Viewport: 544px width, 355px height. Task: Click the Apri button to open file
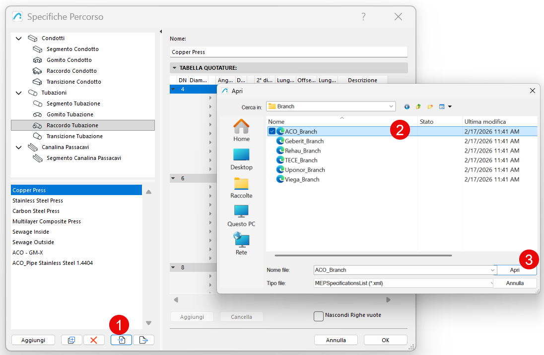(x=515, y=270)
